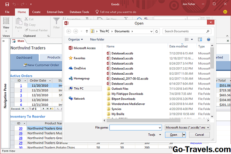This screenshot has height=154, width=231.
Task: Click the Paste icon in the Clipboard group
Action: [19, 22]
